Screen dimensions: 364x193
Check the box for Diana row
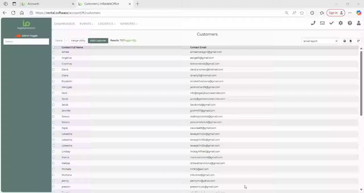53,75
